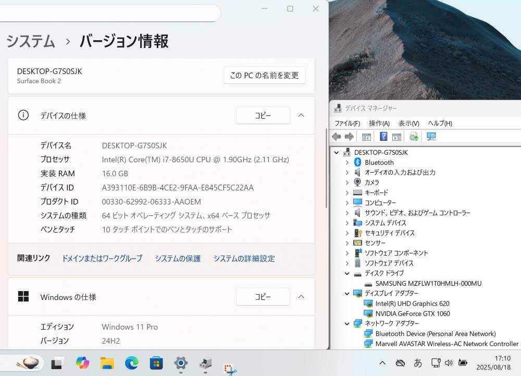Select NVIDIA GeForce GTX 1060 adapter
This screenshot has width=521, height=376.
point(413,313)
